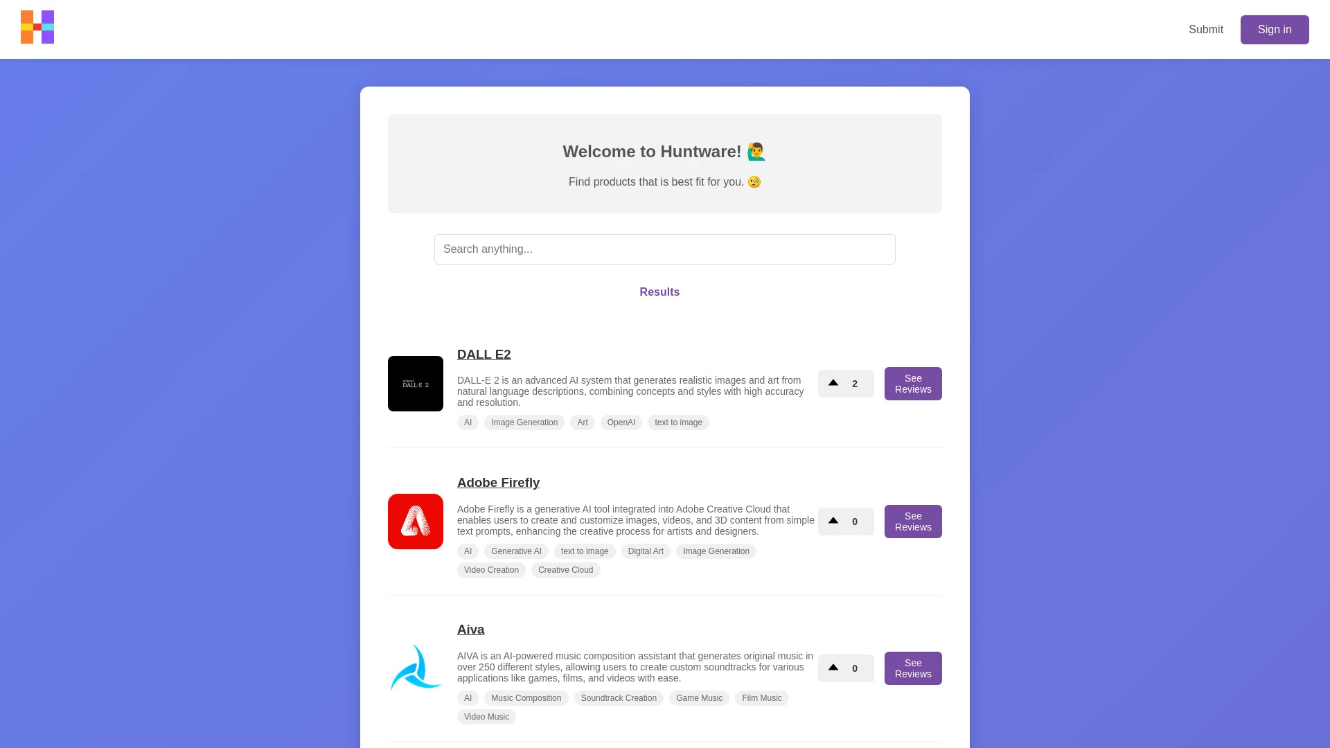Select the Image Generation tag on DALL E2
Image resolution: width=1330 pixels, height=748 pixels.
524,422
